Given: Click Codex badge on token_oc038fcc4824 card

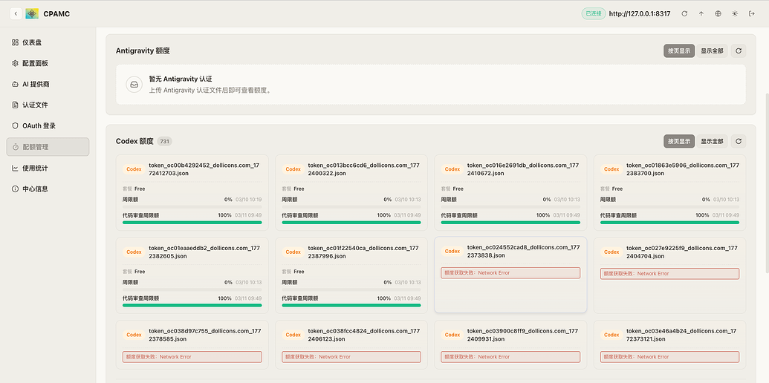Looking at the screenshot, I should coord(293,335).
